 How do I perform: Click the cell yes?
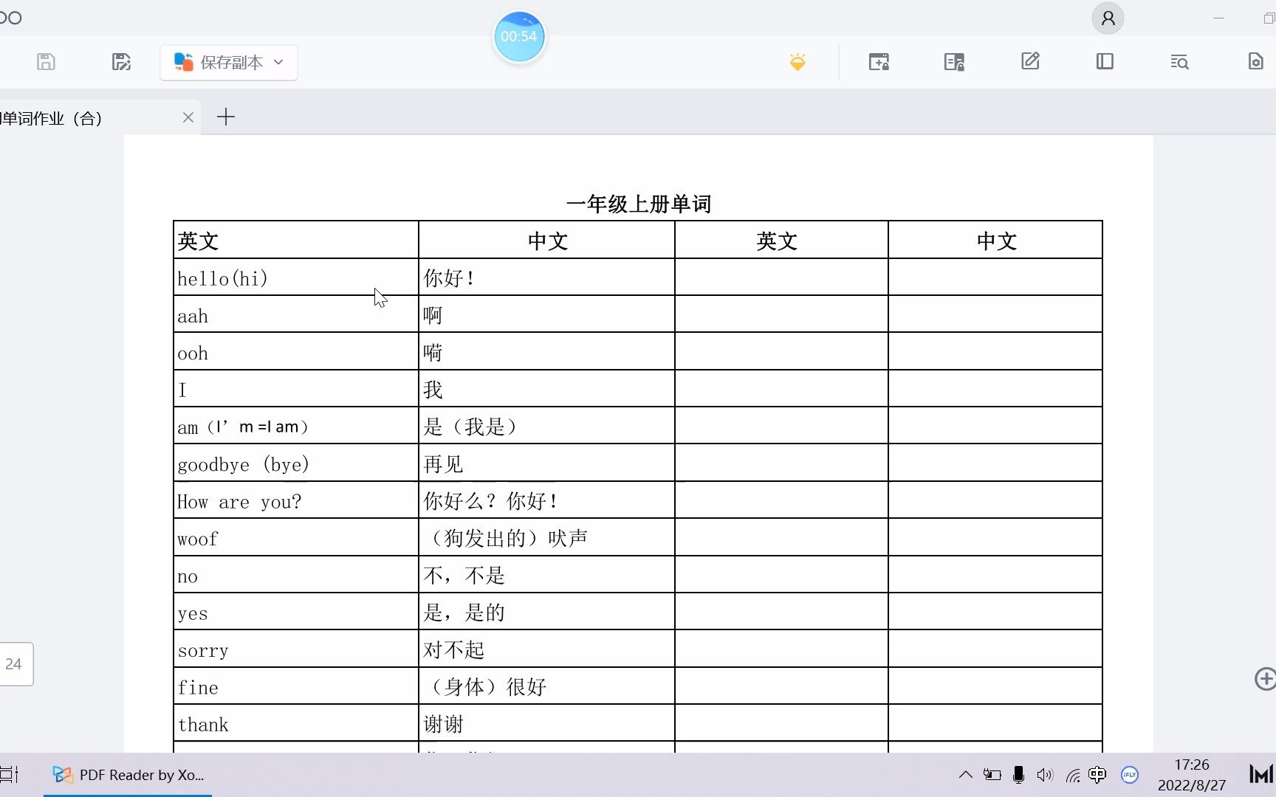point(296,612)
